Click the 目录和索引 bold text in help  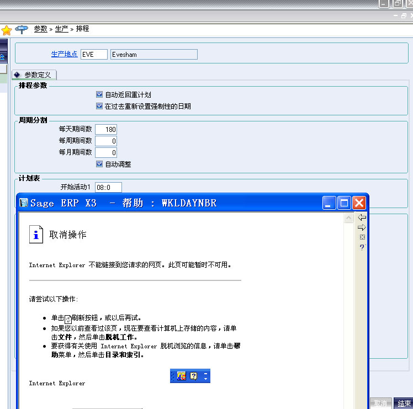tap(123, 355)
